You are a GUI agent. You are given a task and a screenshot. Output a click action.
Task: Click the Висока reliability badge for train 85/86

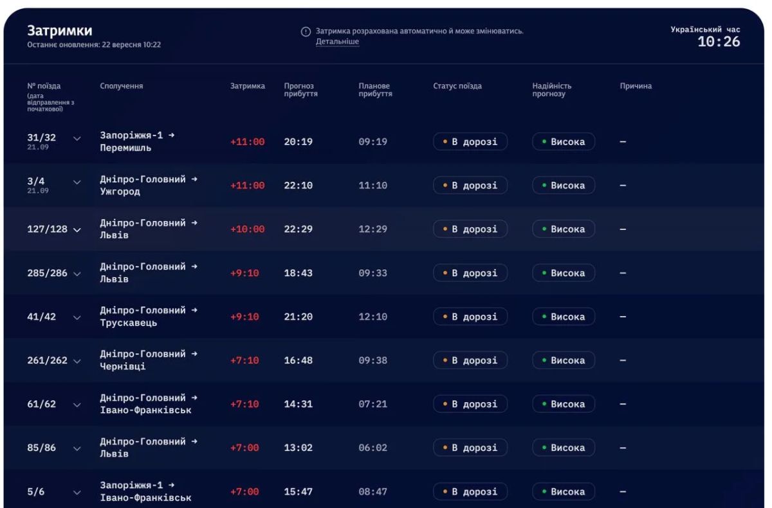click(x=564, y=448)
